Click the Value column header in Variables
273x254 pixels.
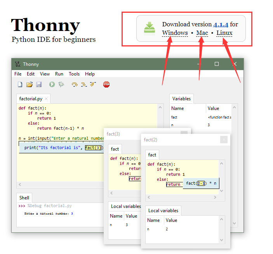pyautogui.click(x=219, y=108)
